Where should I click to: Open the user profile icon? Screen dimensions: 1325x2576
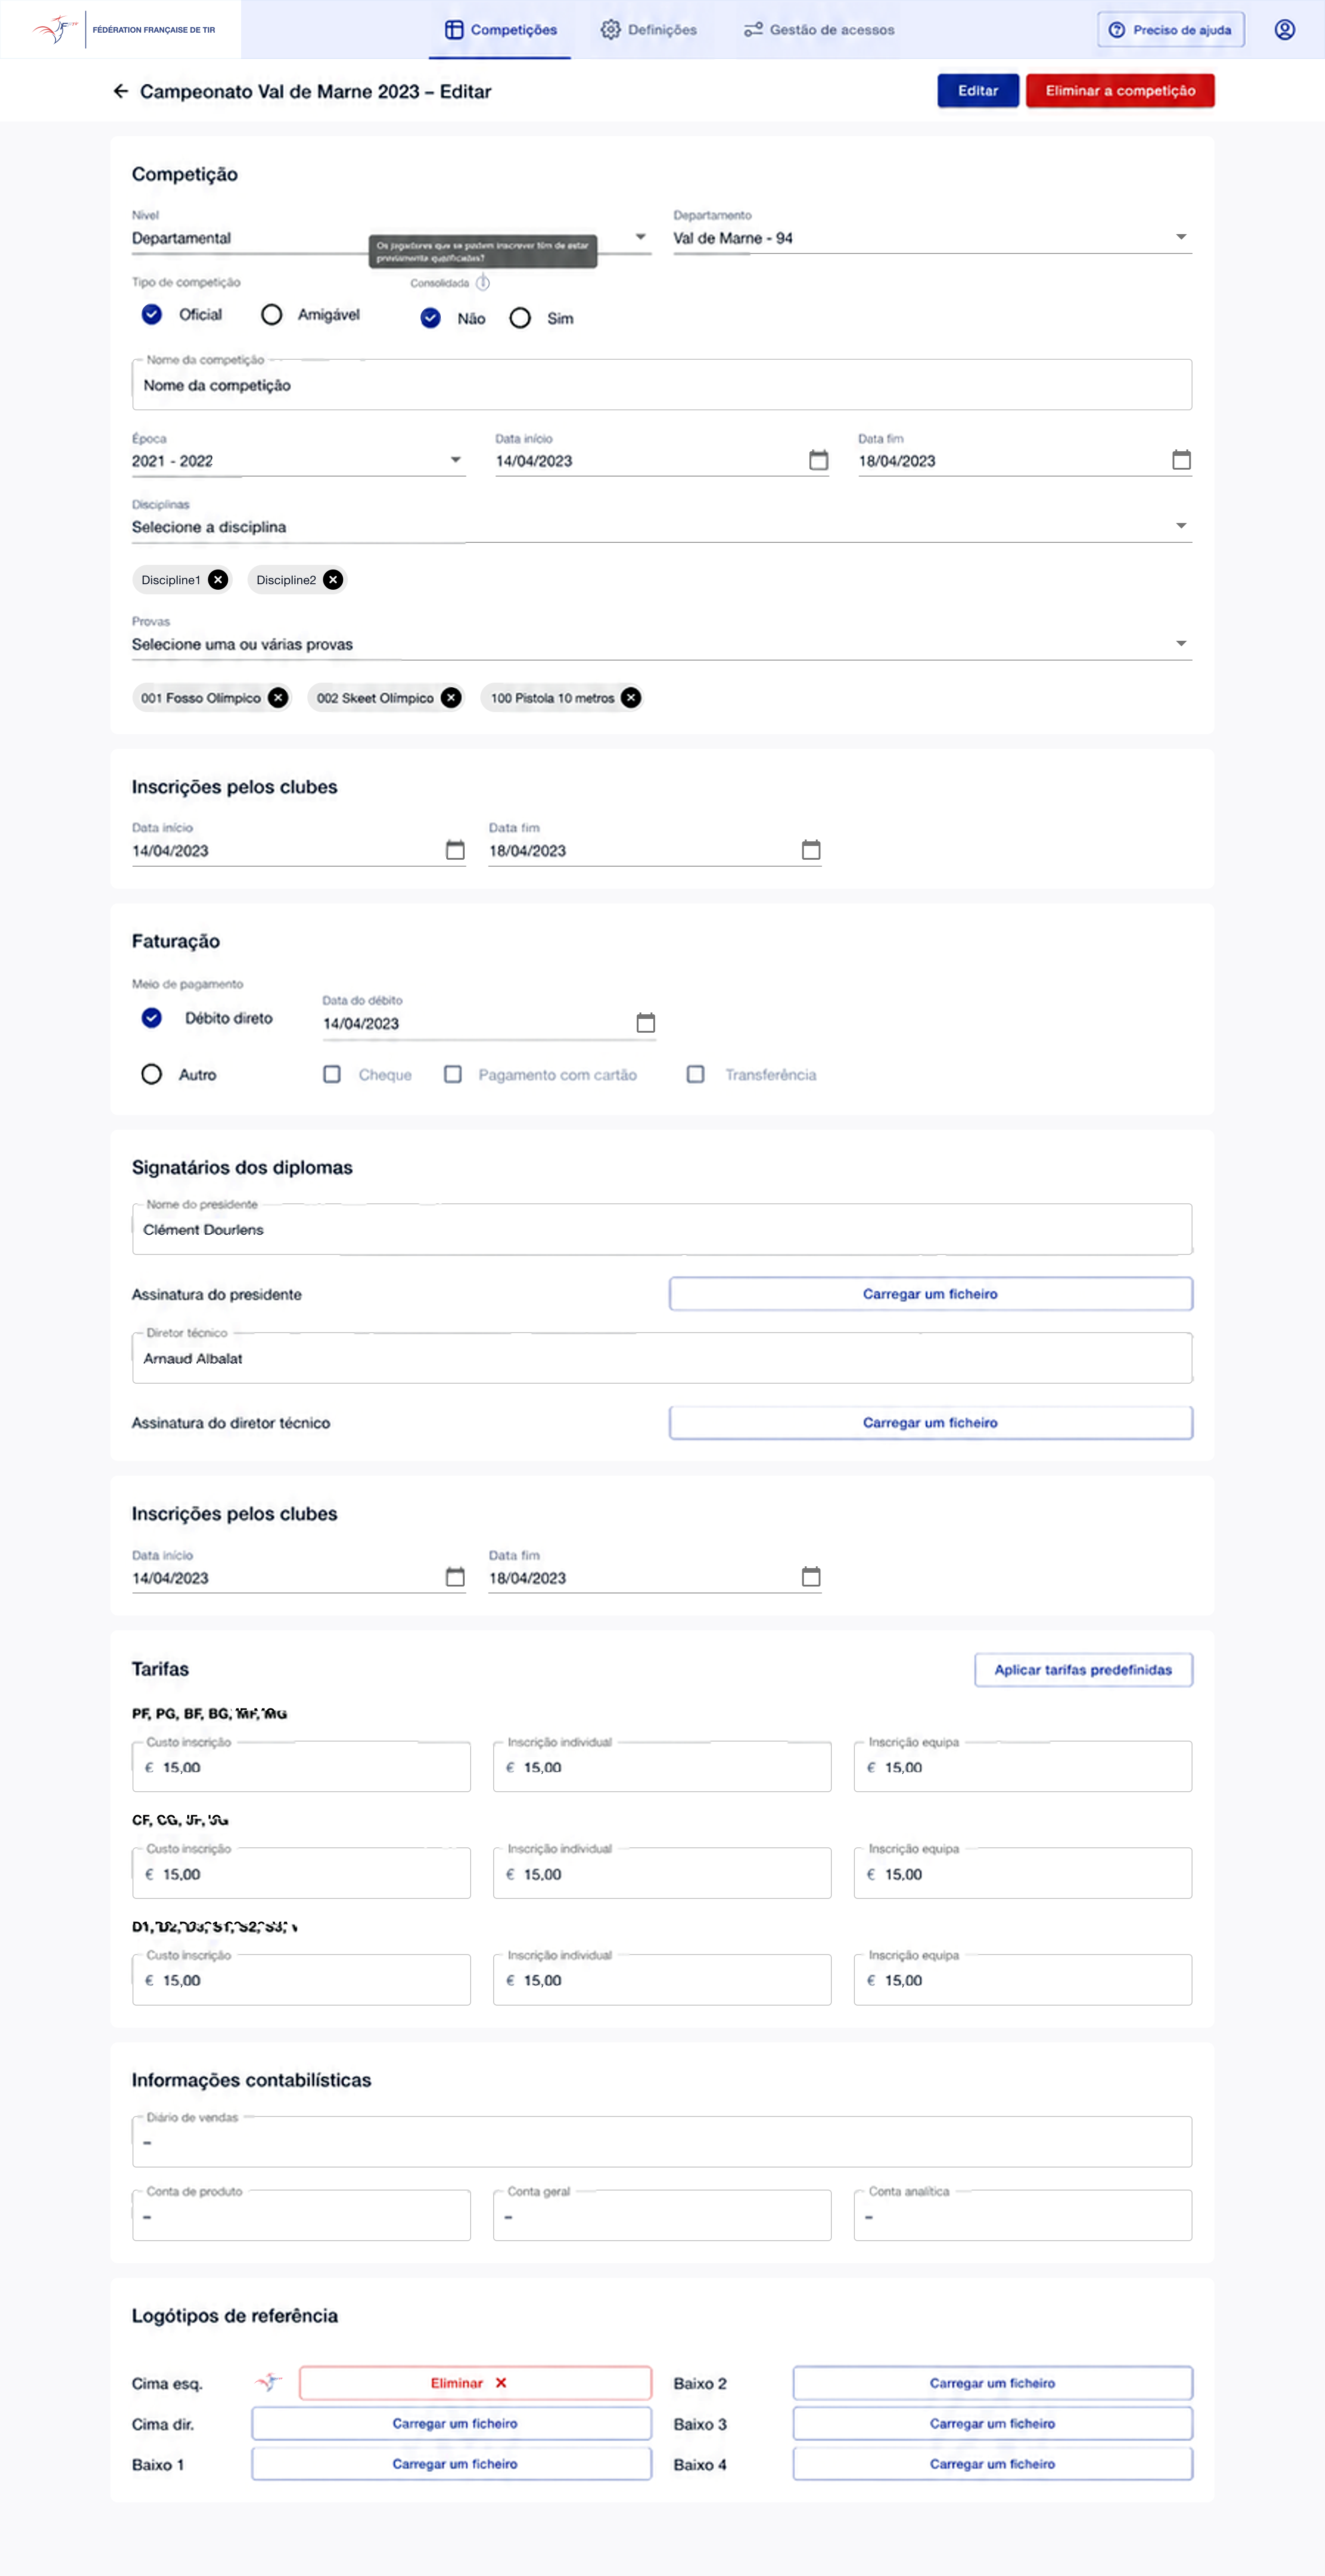pos(1284,30)
